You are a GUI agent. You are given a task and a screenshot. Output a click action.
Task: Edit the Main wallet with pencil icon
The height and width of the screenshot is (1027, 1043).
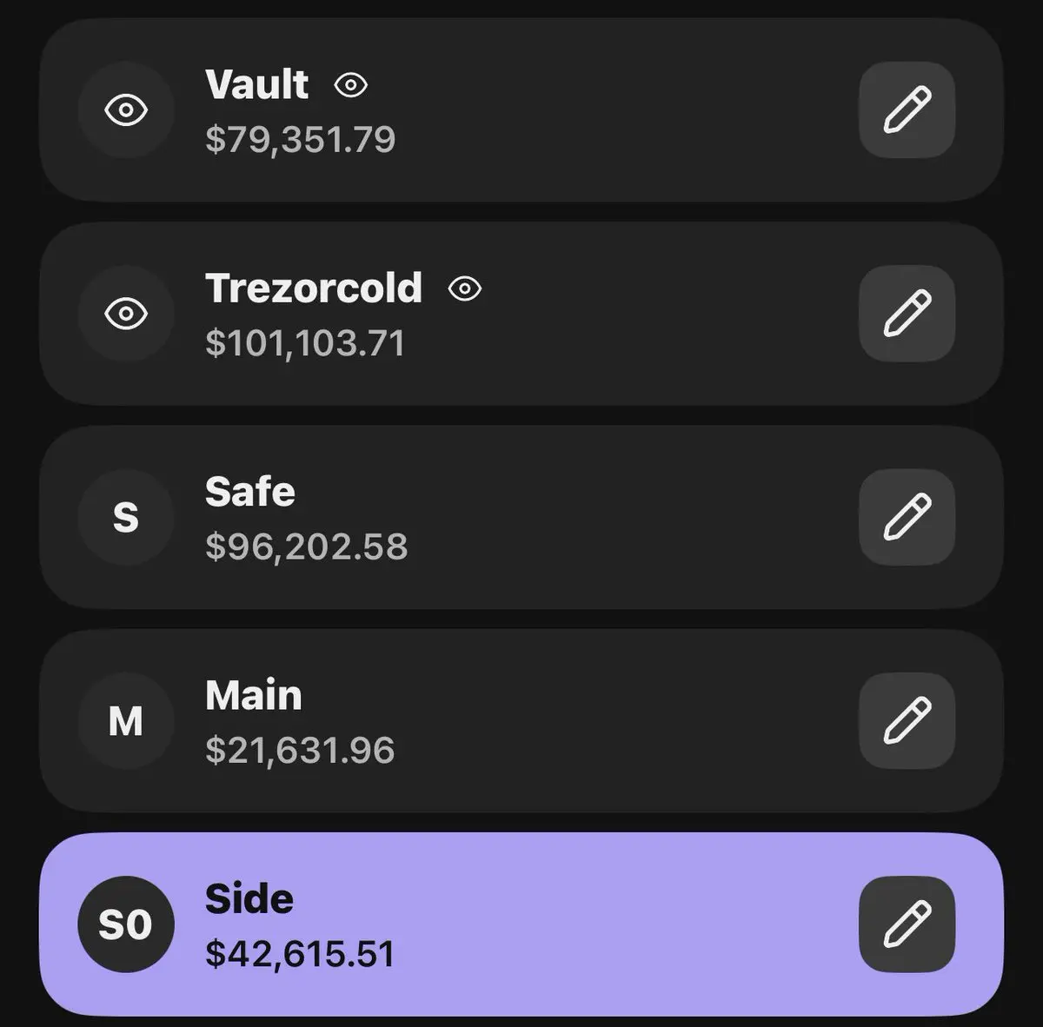907,720
